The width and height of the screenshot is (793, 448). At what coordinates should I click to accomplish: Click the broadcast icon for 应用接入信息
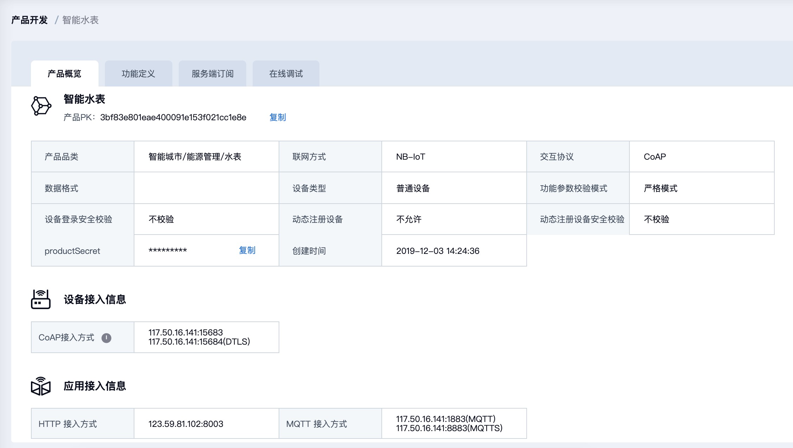click(41, 386)
